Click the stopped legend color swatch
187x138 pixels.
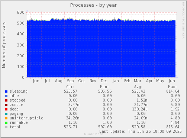6,100
